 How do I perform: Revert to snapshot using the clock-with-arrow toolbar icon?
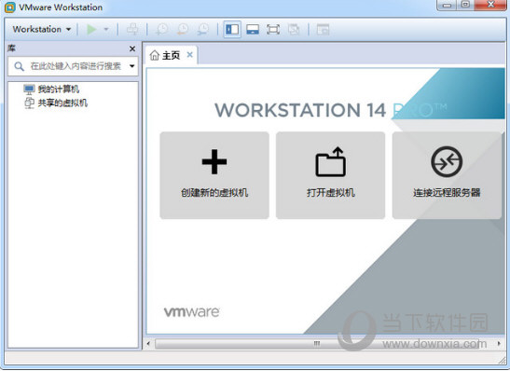tap(183, 29)
